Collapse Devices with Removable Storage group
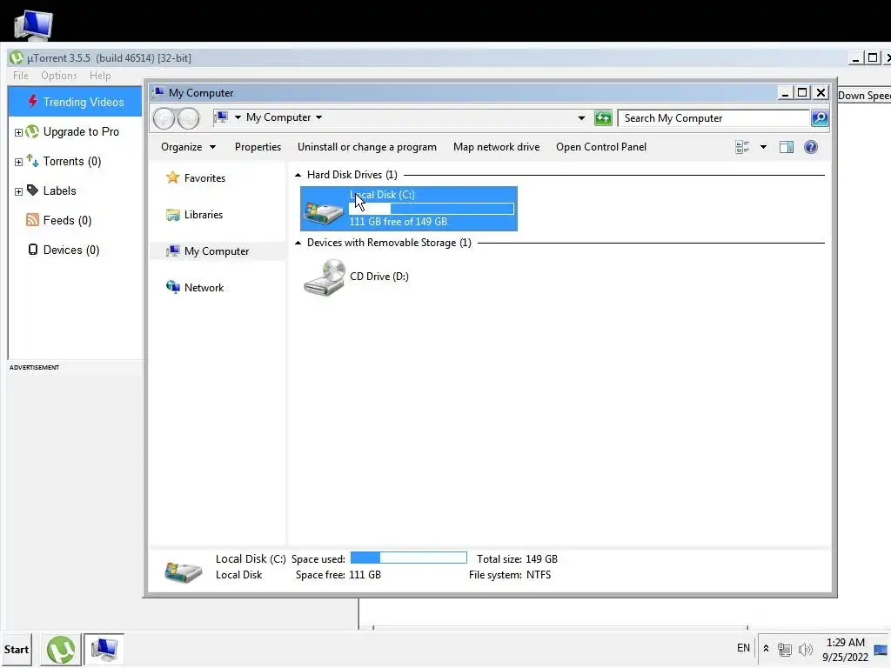This screenshot has width=891, height=668. [298, 244]
